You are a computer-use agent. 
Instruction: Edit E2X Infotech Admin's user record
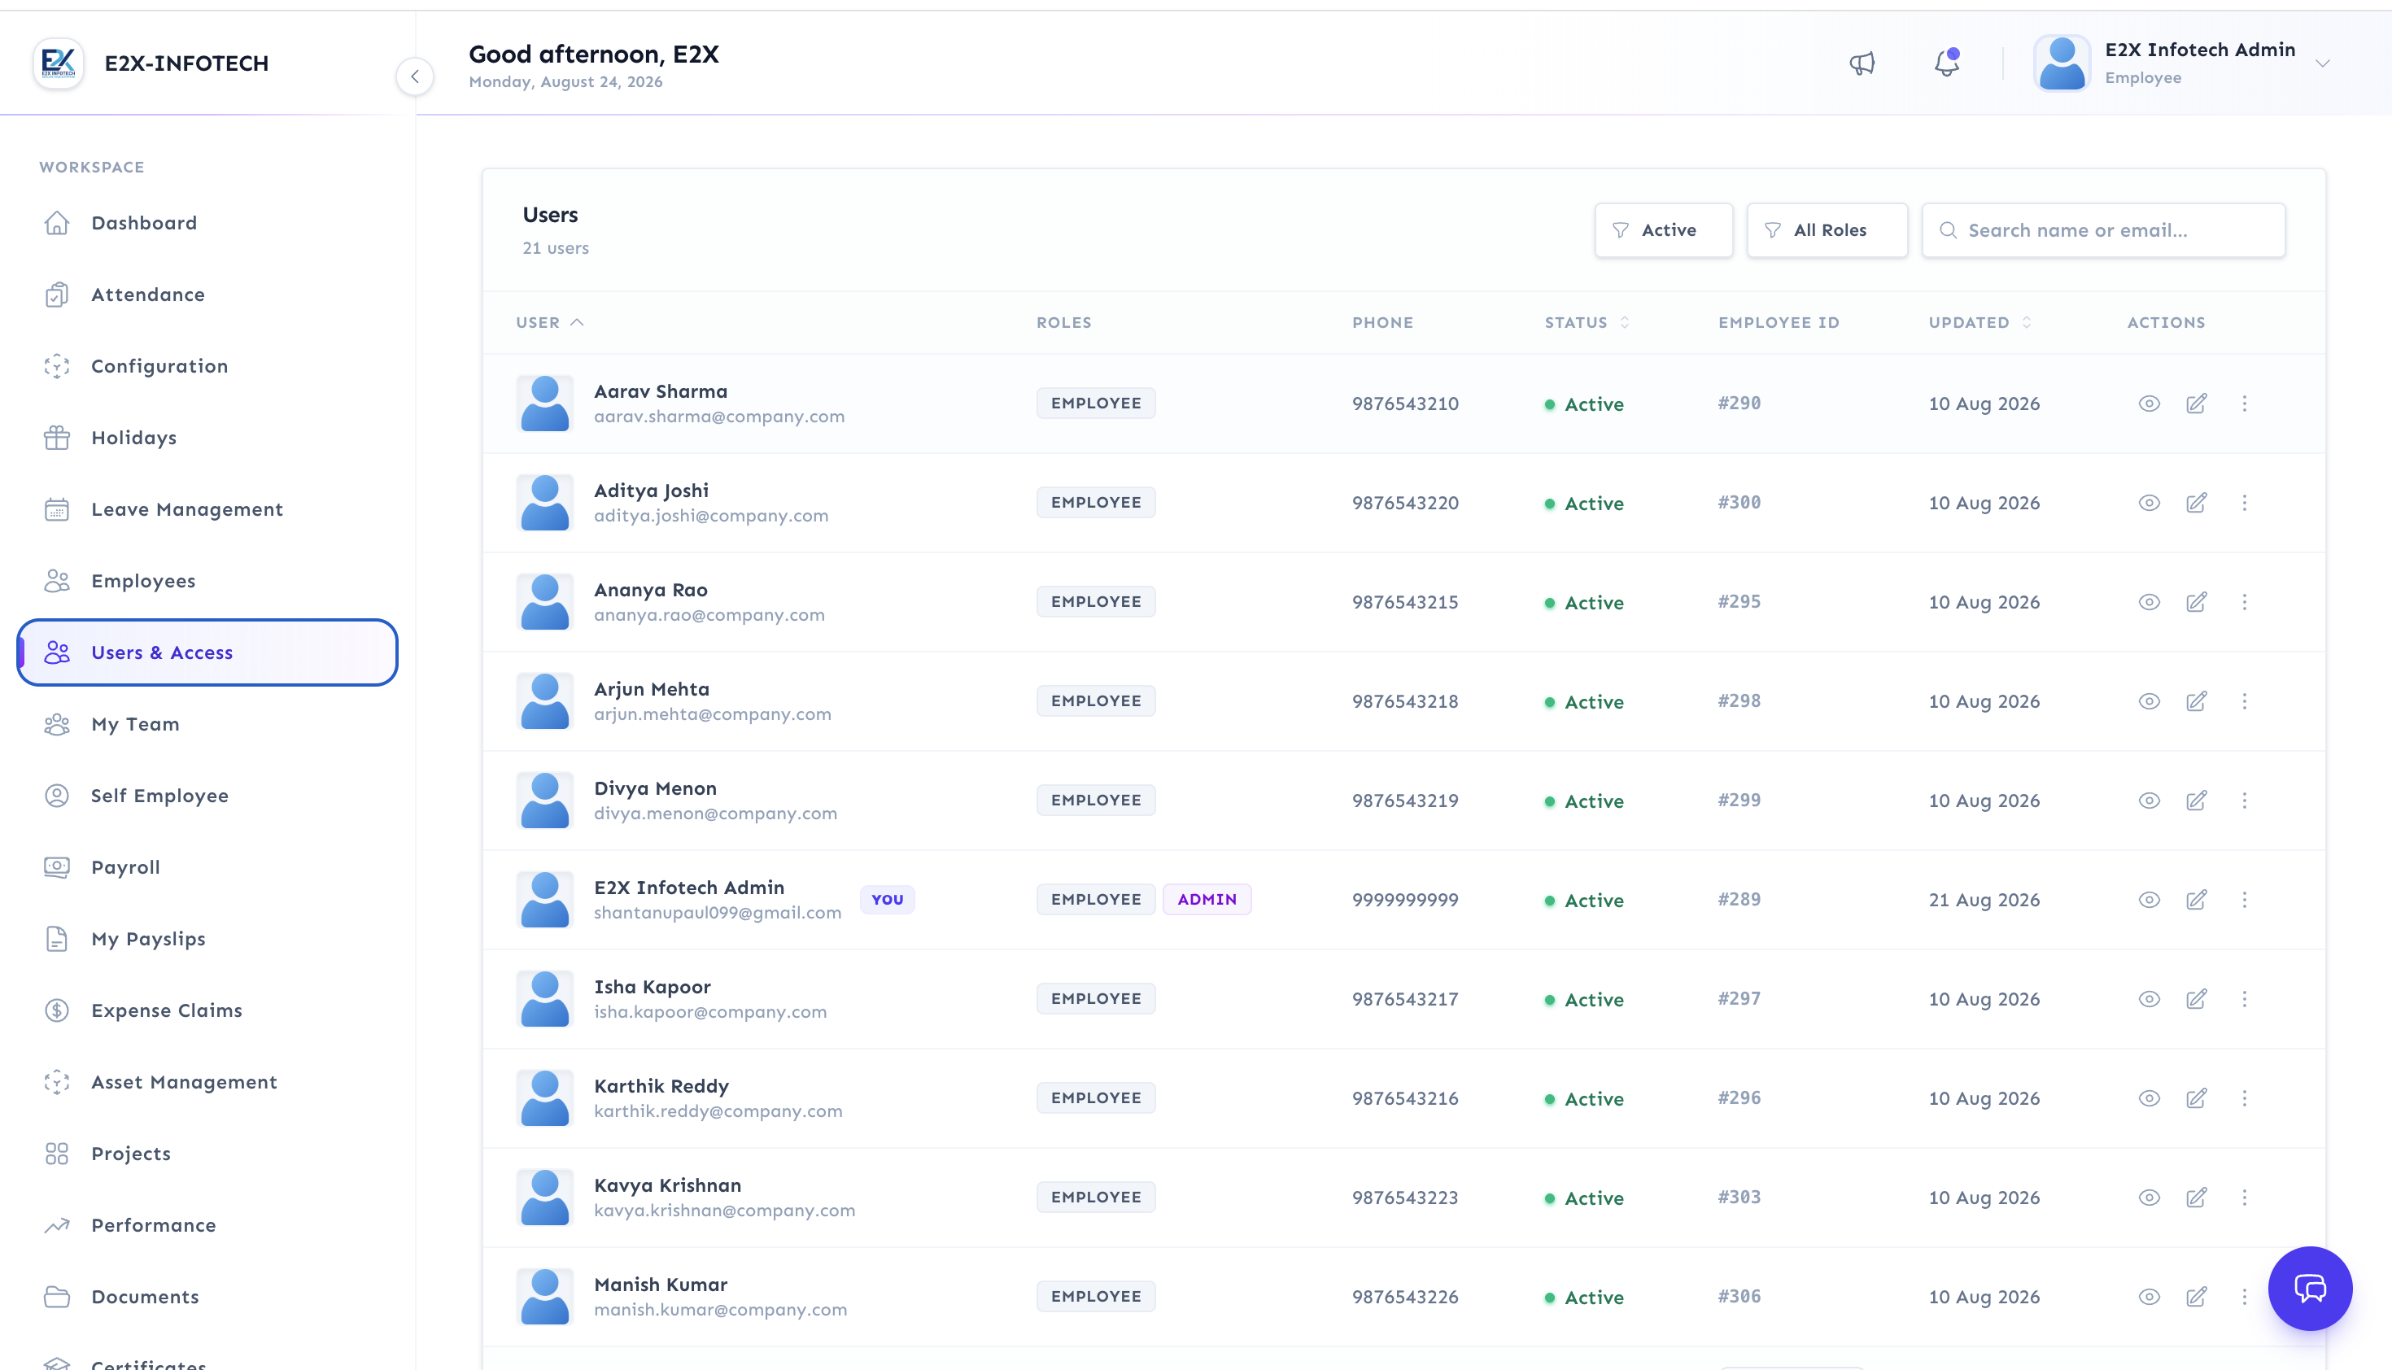pos(2196,900)
